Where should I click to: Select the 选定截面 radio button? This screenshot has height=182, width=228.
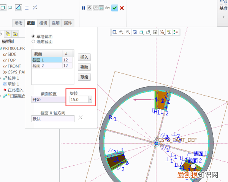pos(33,42)
